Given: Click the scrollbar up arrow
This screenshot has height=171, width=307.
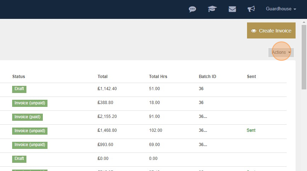Looking at the screenshot, I should tap(304, 22).
